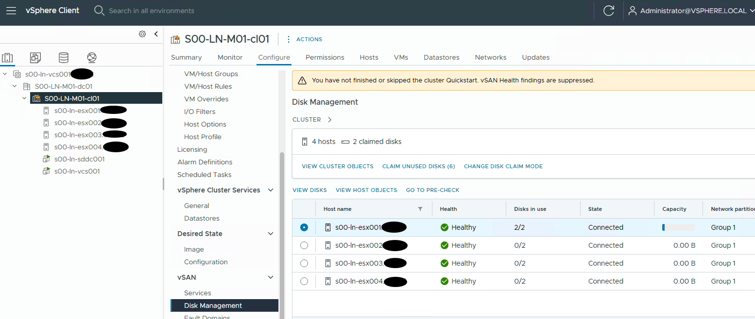Open the VMs and Templates inventory view

pos(35,58)
